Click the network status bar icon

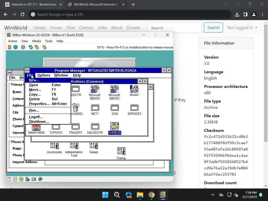click(x=27, y=179)
